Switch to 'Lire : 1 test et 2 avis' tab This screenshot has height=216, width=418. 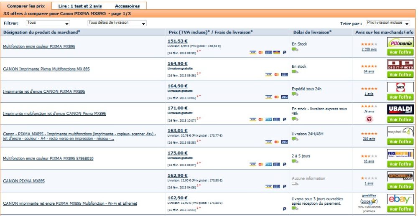tap(80, 6)
